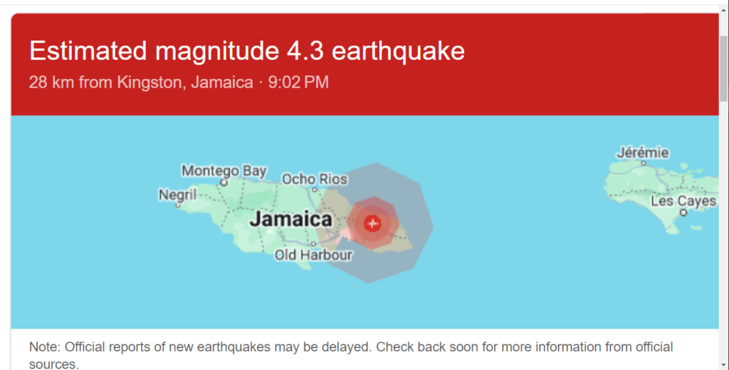Select the Old Harbour city marker dot

(313, 243)
